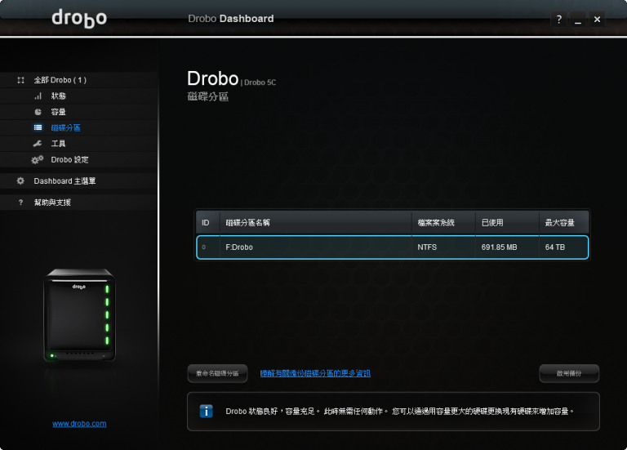The image size is (627, 450).
Task: Select 全部 Drobo ( 1 ) in the sidebar
Action: pyautogui.click(x=60, y=80)
